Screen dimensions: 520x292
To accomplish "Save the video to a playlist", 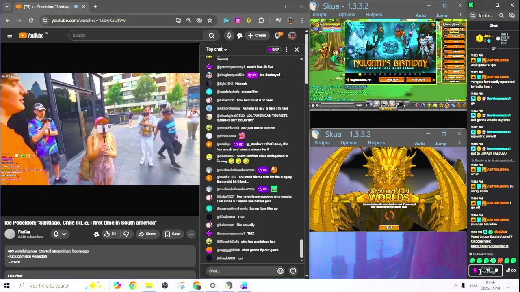I will [172, 234].
